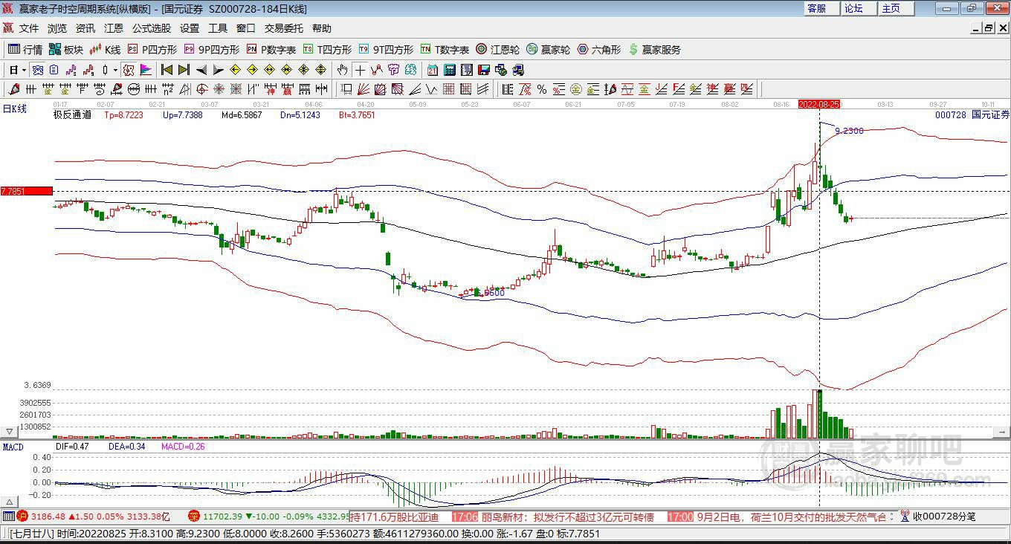Jump to first bar with skip-back icon
The width and height of the screenshot is (1011, 544).
[167, 70]
